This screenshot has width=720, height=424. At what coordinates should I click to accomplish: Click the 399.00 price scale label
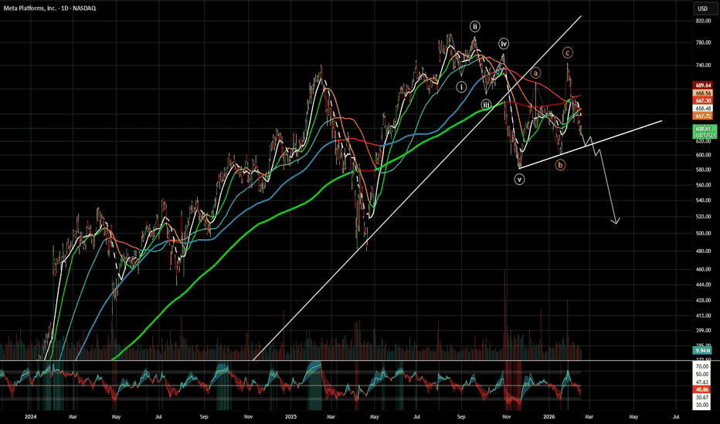[703, 331]
